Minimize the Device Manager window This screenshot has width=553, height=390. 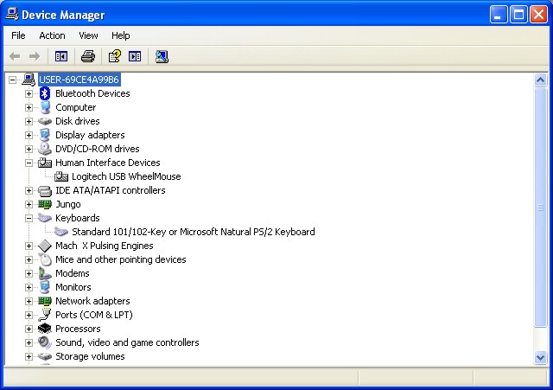click(499, 15)
